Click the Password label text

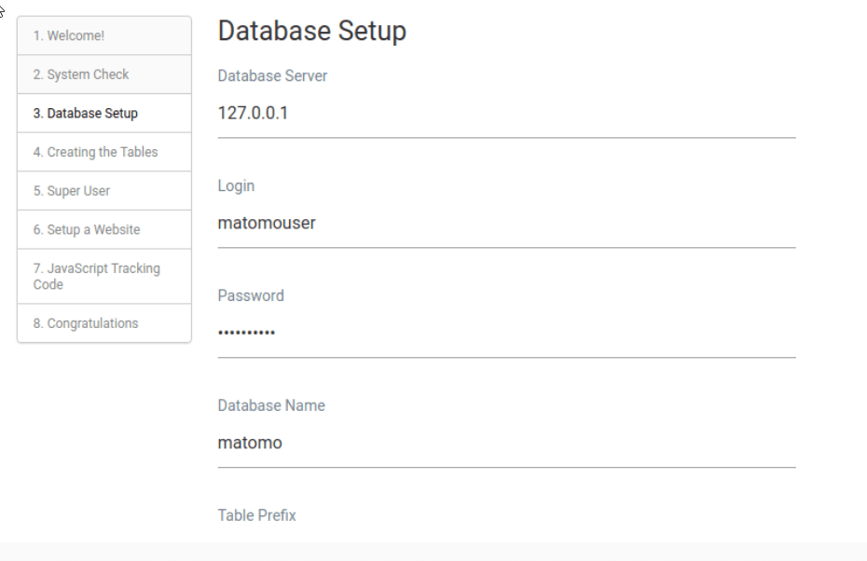251,295
